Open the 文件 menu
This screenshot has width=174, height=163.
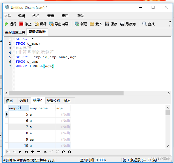coord(8,16)
